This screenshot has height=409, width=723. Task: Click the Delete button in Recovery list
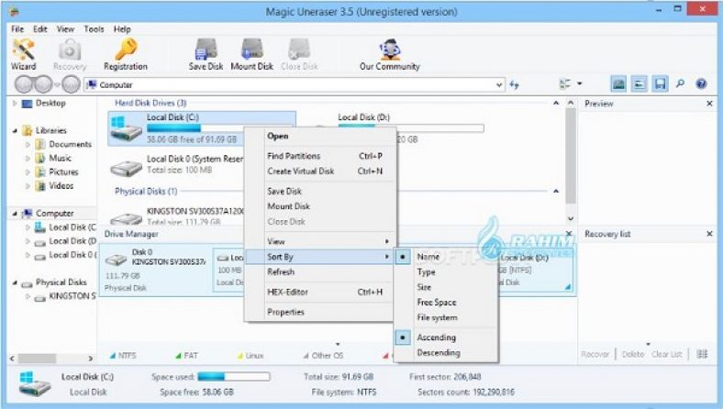[x=633, y=354]
